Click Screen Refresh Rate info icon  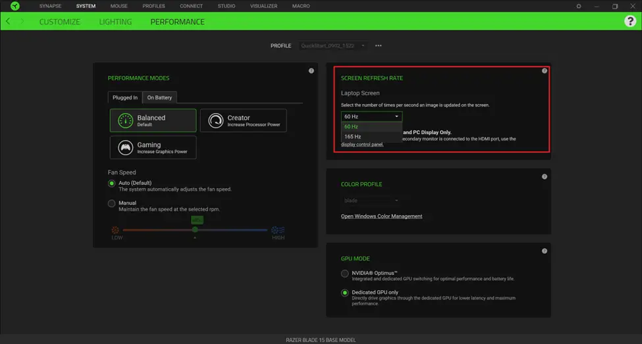(x=545, y=71)
